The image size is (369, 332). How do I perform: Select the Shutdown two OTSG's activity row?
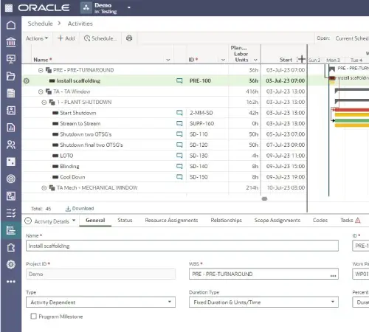point(165,134)
